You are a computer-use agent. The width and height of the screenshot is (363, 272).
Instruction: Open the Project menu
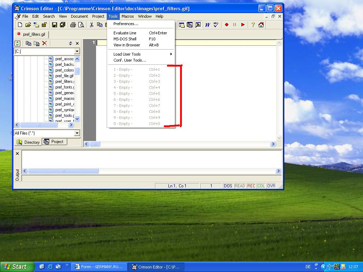click(98, 16)
